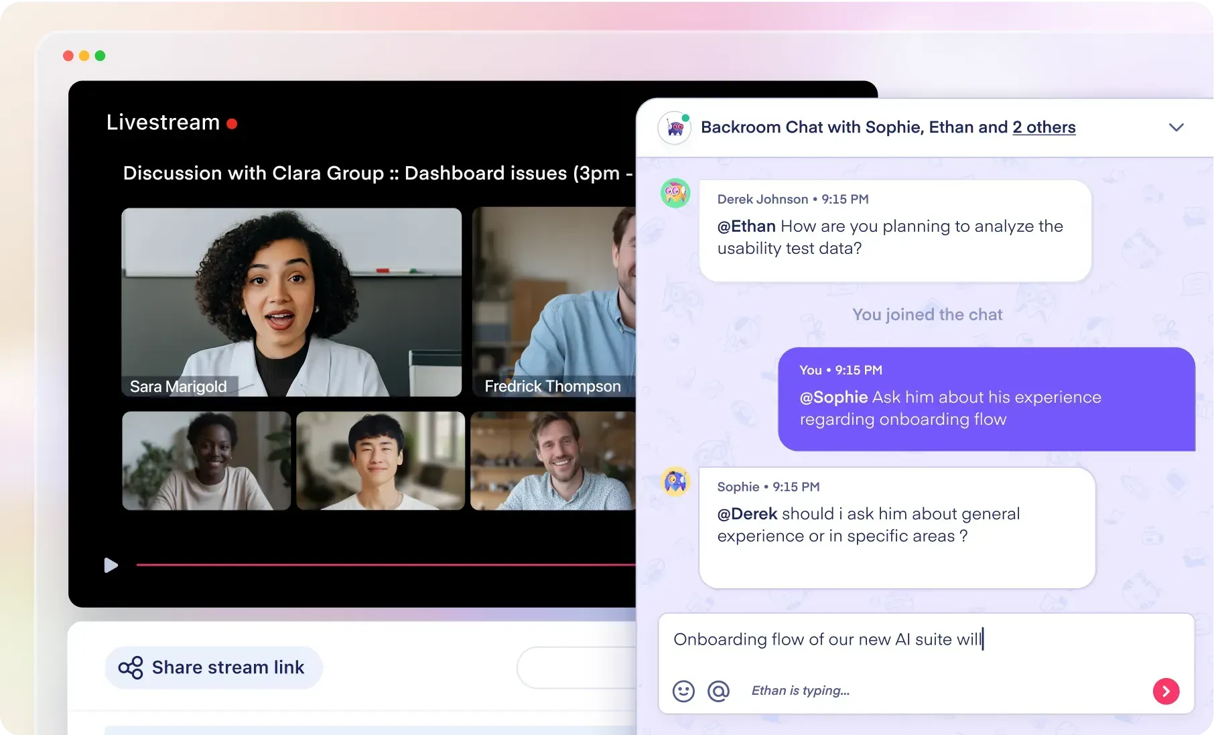
Task: Click the @Derek mention in Sophie's message
Action: point(747,514)
